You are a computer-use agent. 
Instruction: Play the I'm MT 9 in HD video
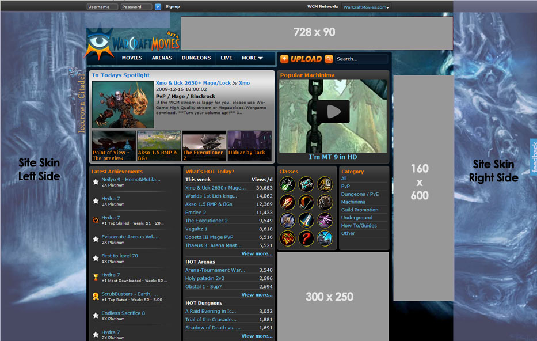[x=333, y=111]
